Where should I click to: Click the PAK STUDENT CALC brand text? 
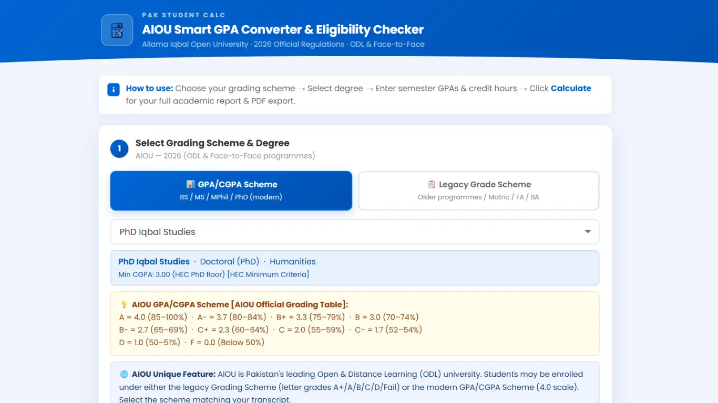pos(183,15)
